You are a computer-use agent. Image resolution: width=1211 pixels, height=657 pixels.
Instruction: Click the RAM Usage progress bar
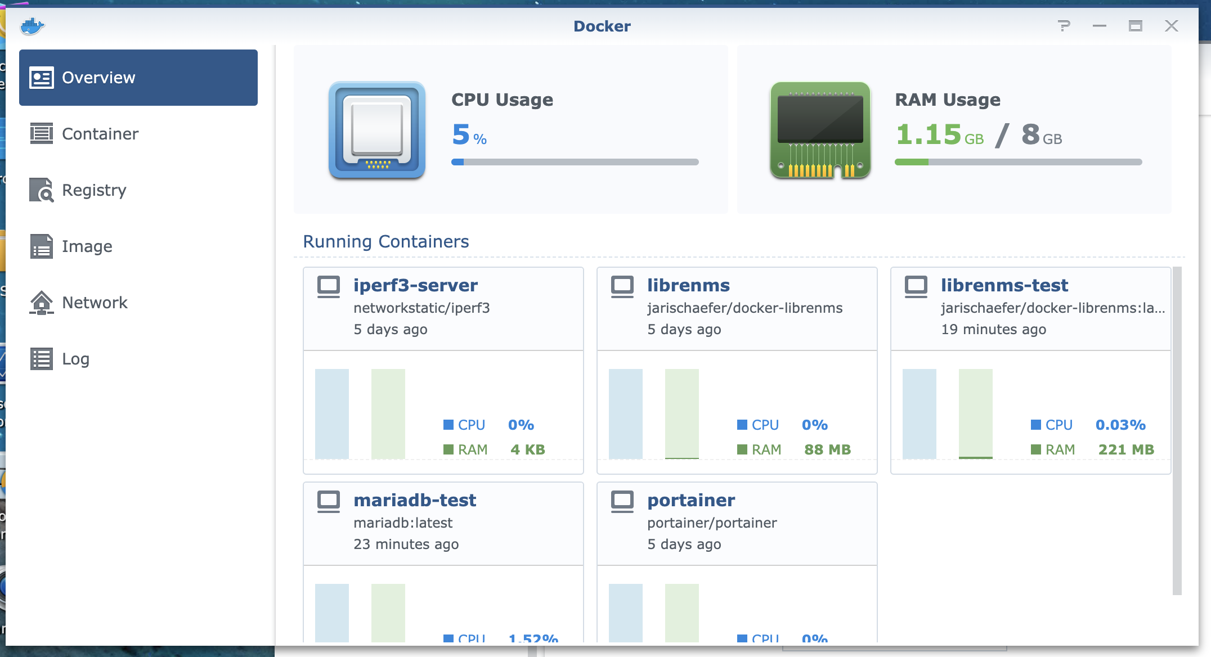1018,162
